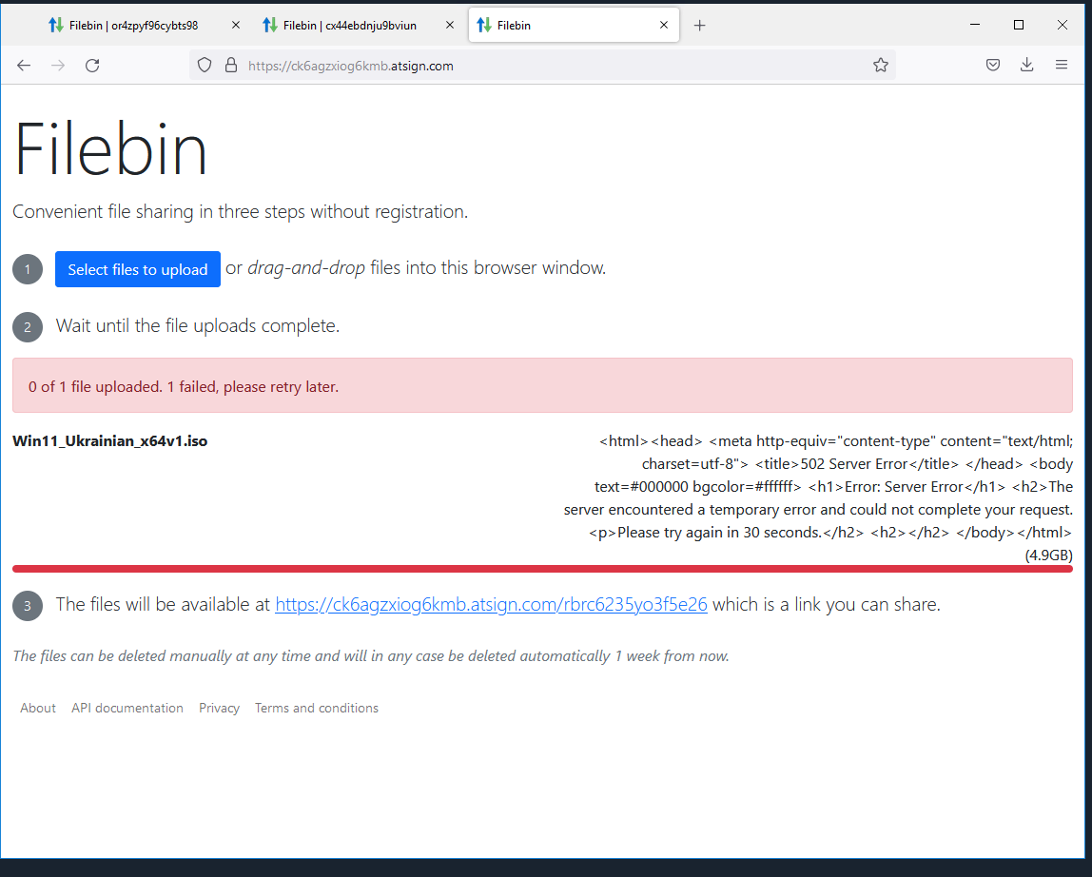
Task: Open the downloads panel
Action: 1026,66
